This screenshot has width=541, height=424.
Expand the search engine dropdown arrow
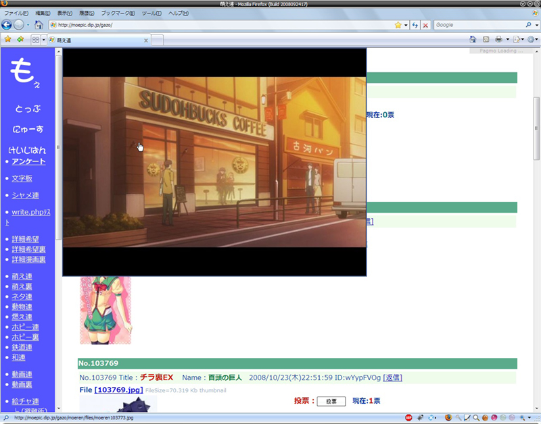pos(536,25)
